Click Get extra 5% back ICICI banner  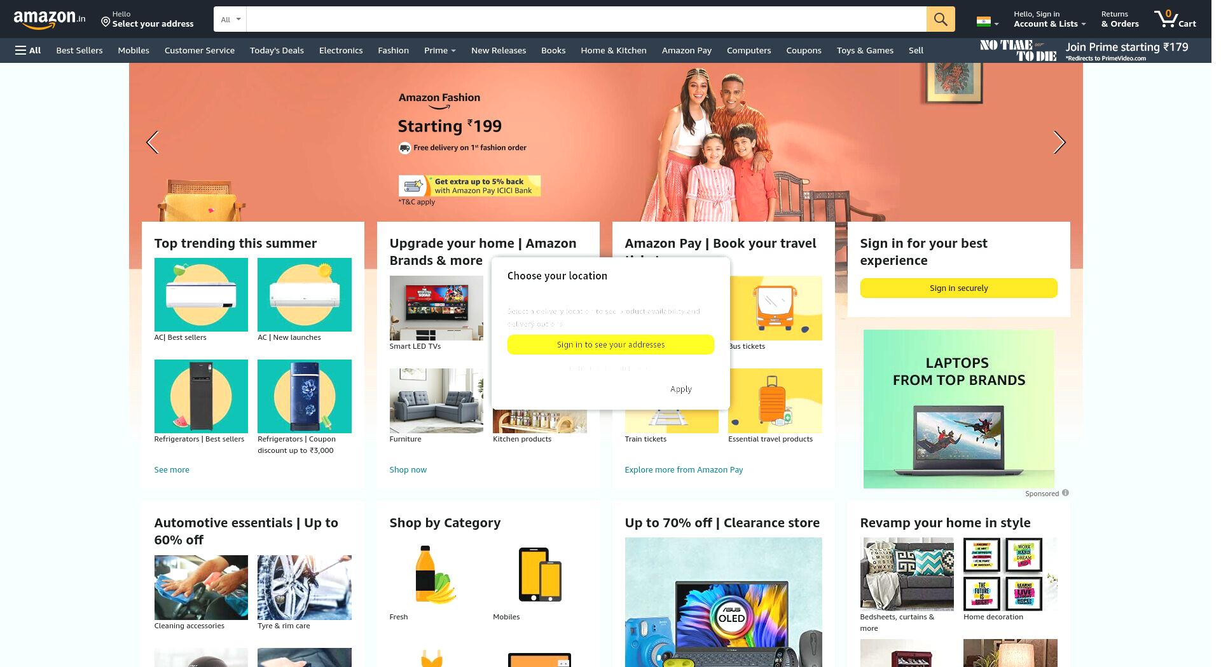click(x=469, y=185)
